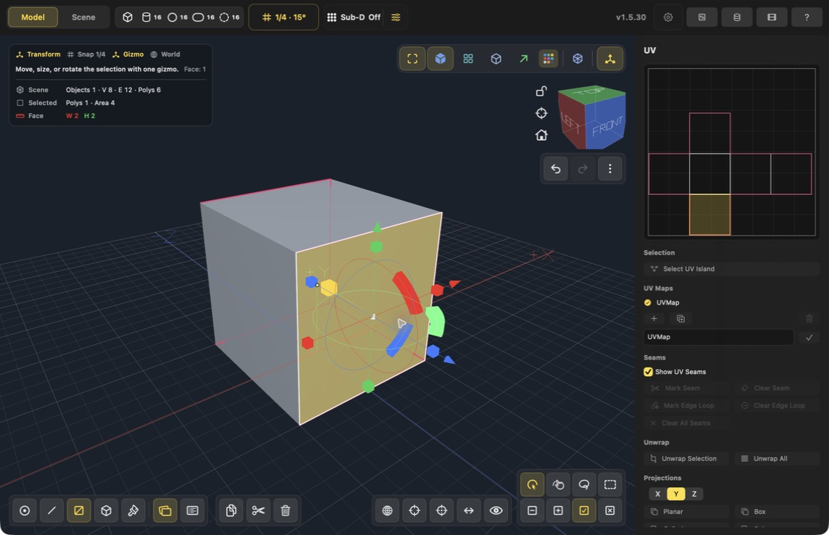Choose the edge selection mode icon
The width and height of the screenshot is (829, 535).
click(x=51, y=510)
